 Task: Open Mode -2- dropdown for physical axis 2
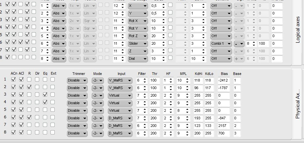click(98, 88)
